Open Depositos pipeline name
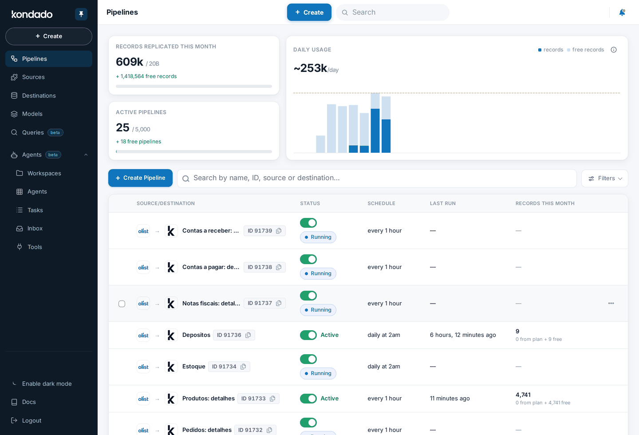The height and width of the screenshot is (435, 639). pos(196,335)
